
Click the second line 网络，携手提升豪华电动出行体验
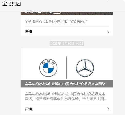tap(52, 99)
